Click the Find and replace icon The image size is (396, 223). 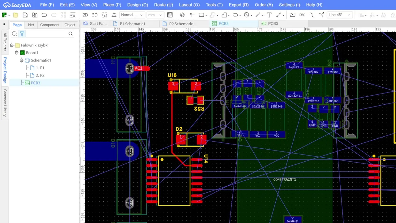pos(73,15)
